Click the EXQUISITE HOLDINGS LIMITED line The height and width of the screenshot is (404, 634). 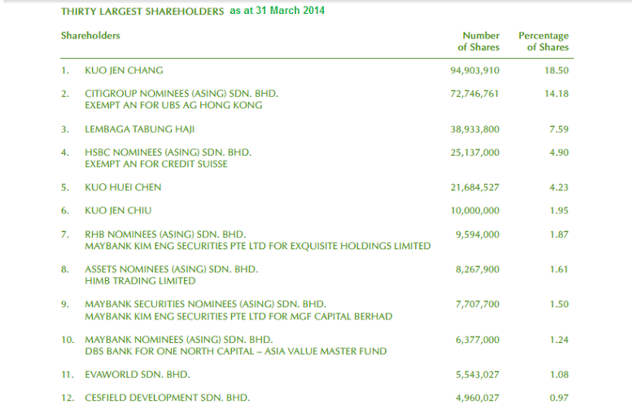point(257,246)
